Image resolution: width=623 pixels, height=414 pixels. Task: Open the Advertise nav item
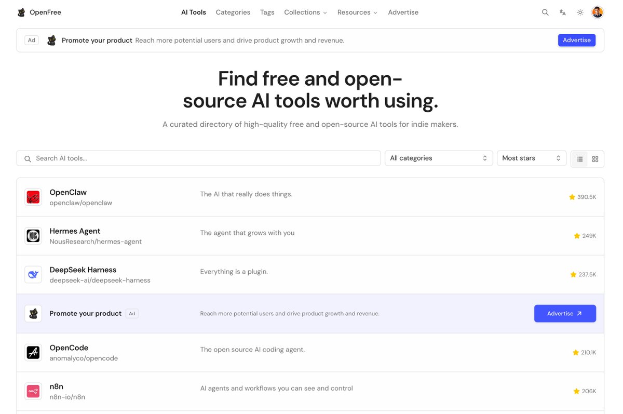pos(403,12)
